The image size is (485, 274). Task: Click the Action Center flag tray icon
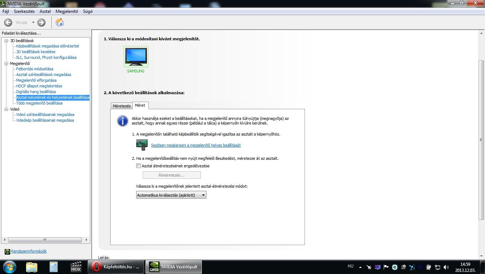coord(386,267)
